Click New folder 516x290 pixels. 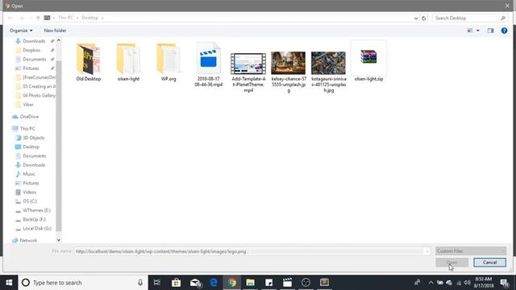(55, 31)
